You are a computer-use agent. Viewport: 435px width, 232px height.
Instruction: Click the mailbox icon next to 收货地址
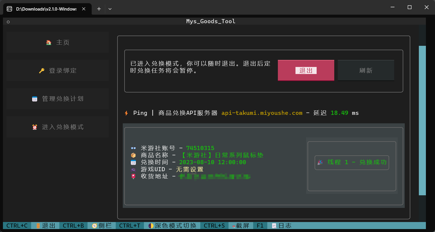pos(133,176)
